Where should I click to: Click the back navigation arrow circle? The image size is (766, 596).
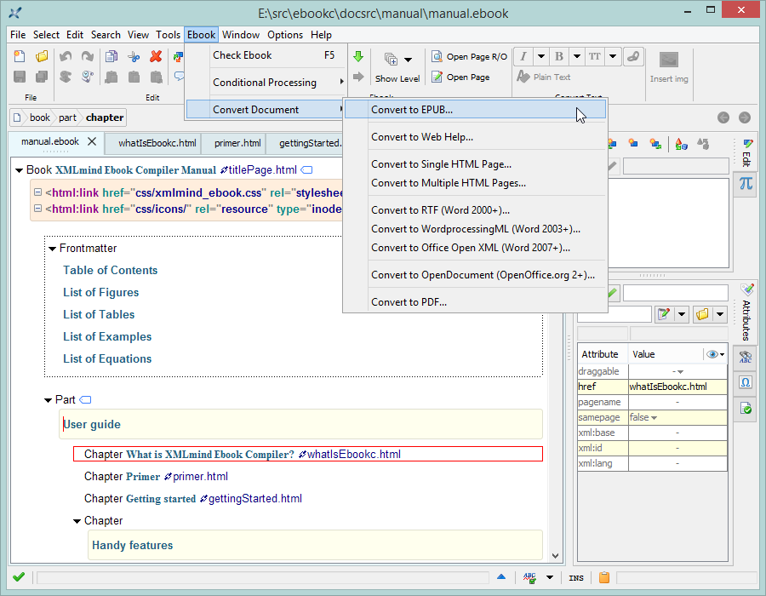pos(723,117)
